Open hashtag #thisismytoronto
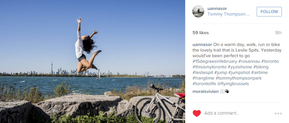This screenshot has width=289, height=123. coord(209,67)
